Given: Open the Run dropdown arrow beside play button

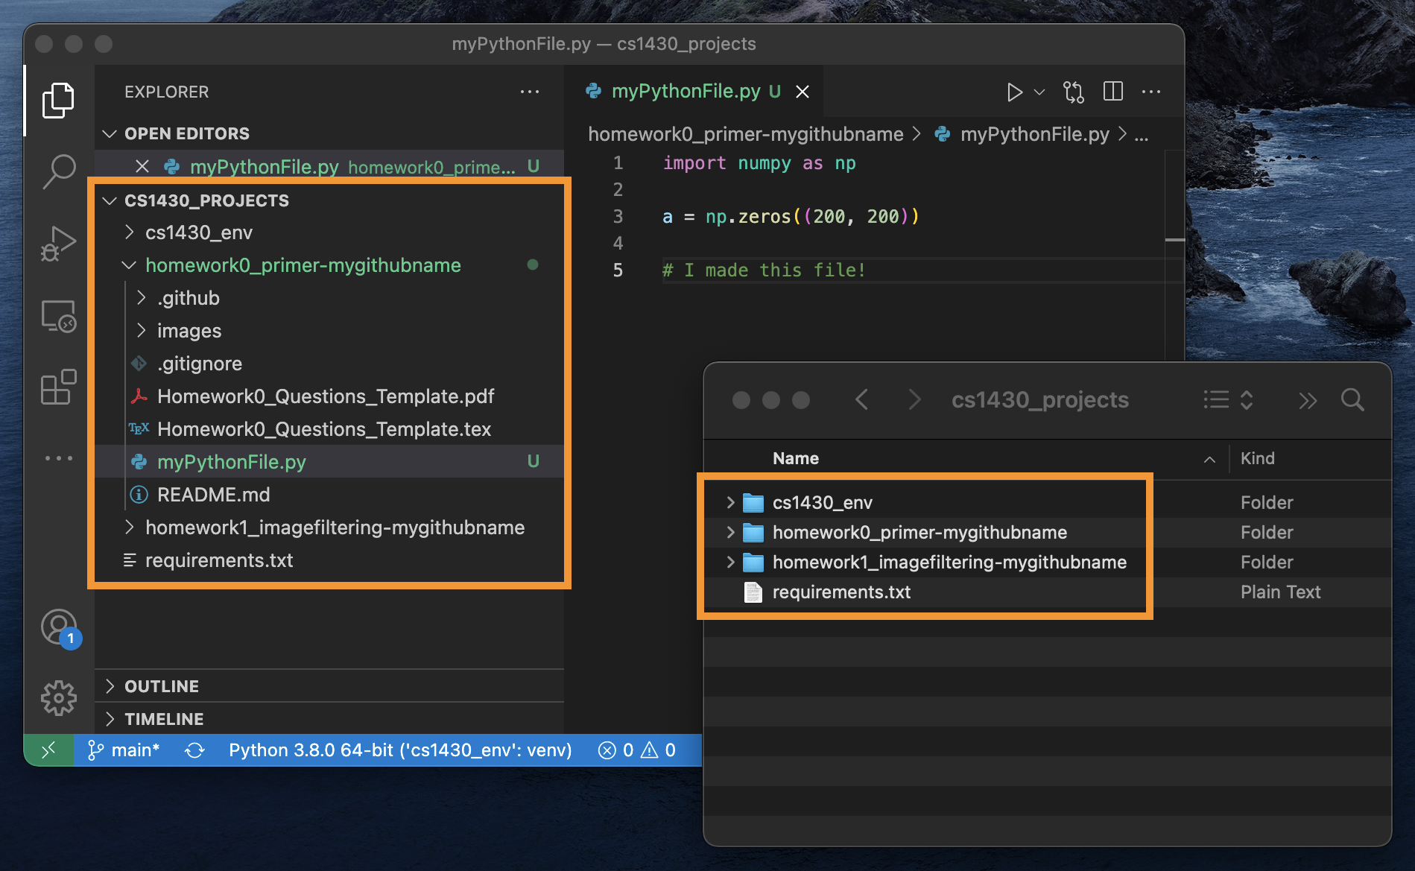Looking at the screenshot, I should tap(1039, 92).
